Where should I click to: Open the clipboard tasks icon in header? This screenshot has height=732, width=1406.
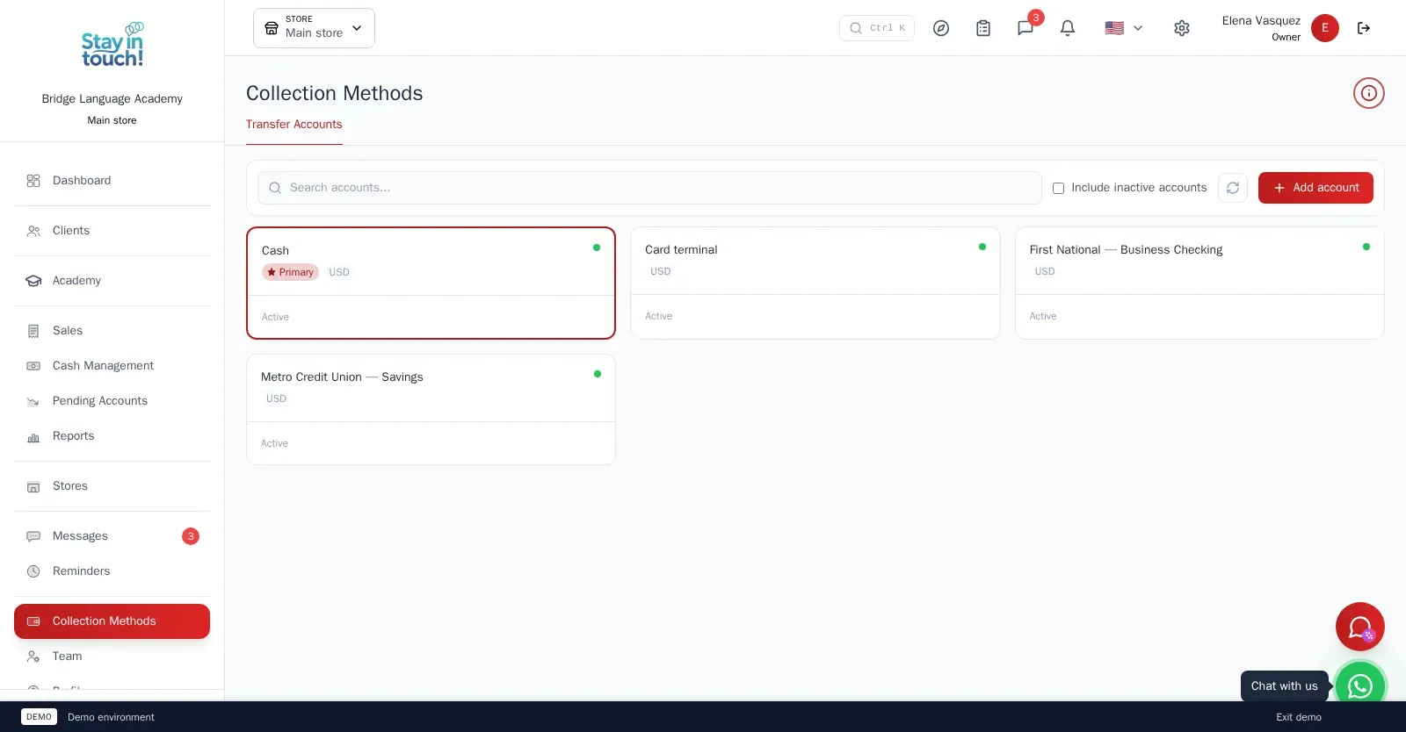[x=983, y=28]
